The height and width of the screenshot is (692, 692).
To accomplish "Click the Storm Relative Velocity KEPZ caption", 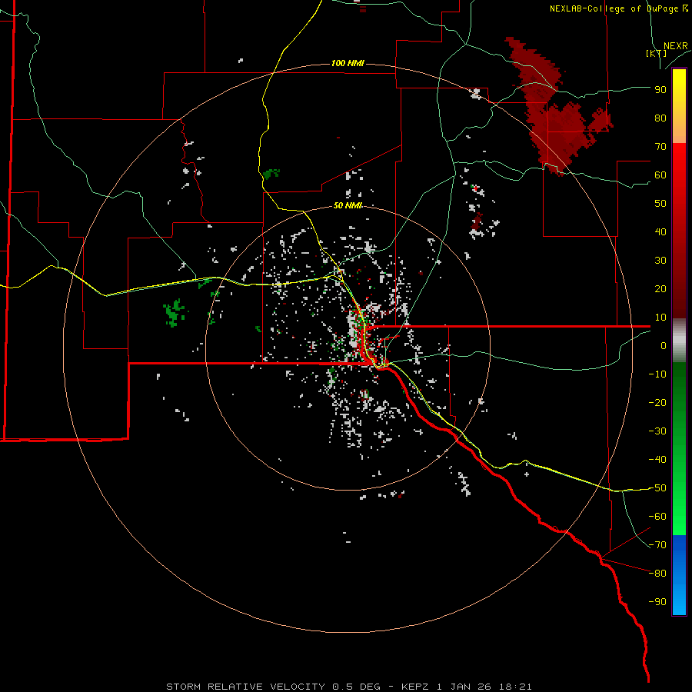I will click(x=349, y=687).
